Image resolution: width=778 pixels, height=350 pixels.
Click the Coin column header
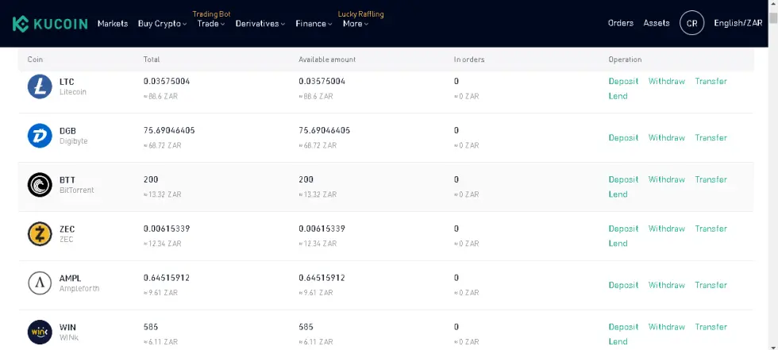point(35,60)
